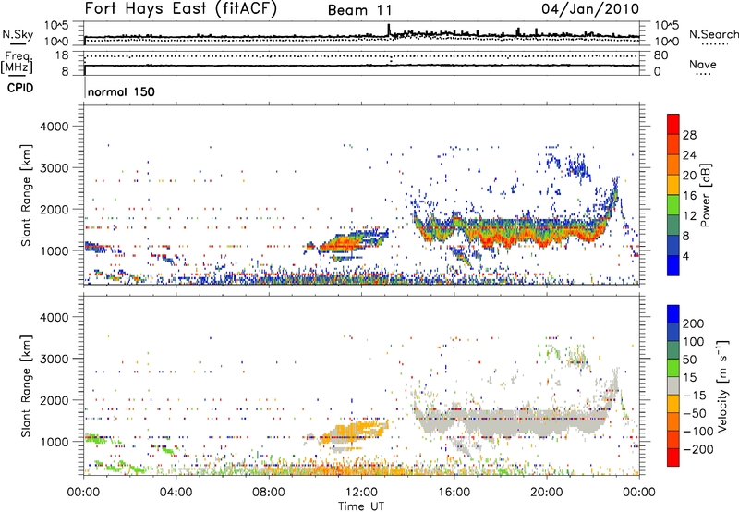Pick the red top segment of power colorbar
This screenshot has width=739, height=512.
coord(673,124)
